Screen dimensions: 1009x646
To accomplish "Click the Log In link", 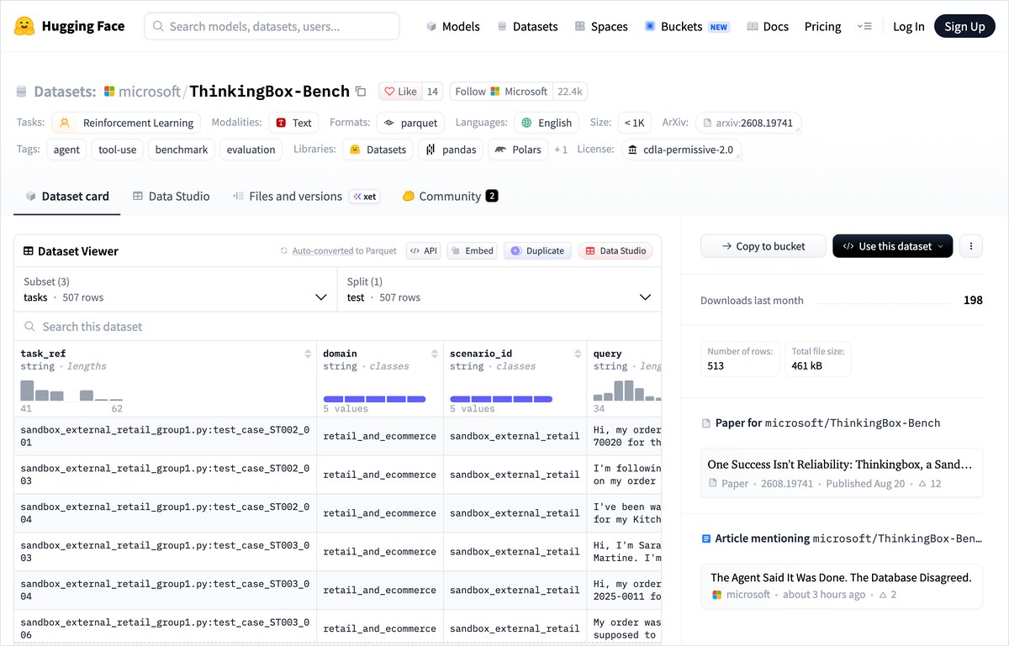I will click(908, 26).
